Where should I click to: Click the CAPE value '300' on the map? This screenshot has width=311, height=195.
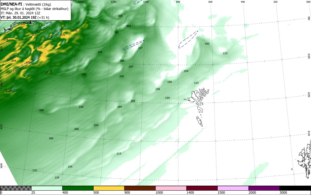tap(120, 16)
